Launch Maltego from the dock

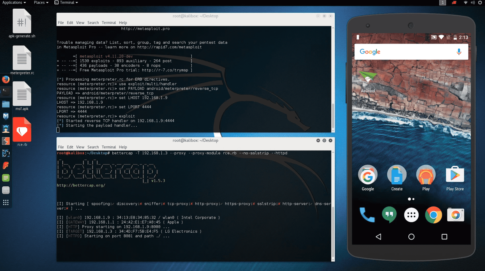click(6, 153)
